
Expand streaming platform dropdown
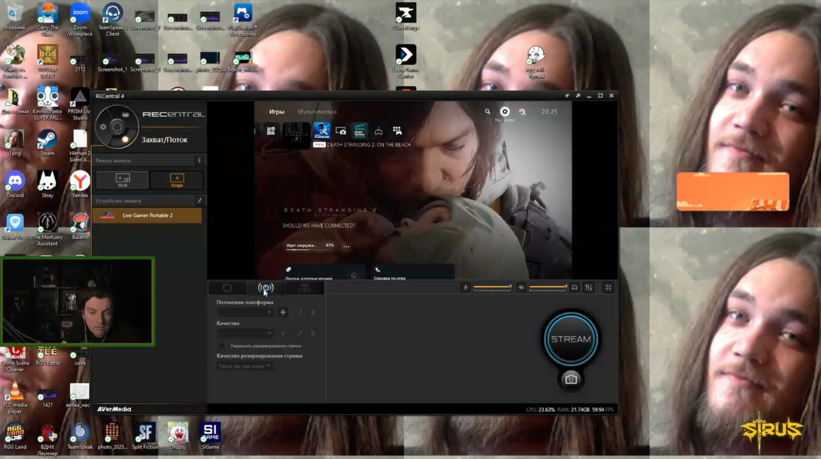click(x=245, y=312)
